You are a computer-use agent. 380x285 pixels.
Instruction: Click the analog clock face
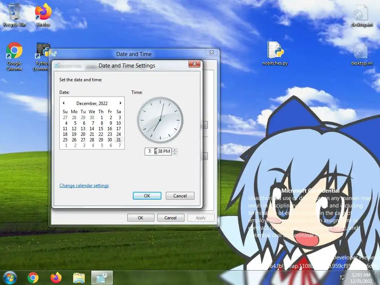(160, 120)
